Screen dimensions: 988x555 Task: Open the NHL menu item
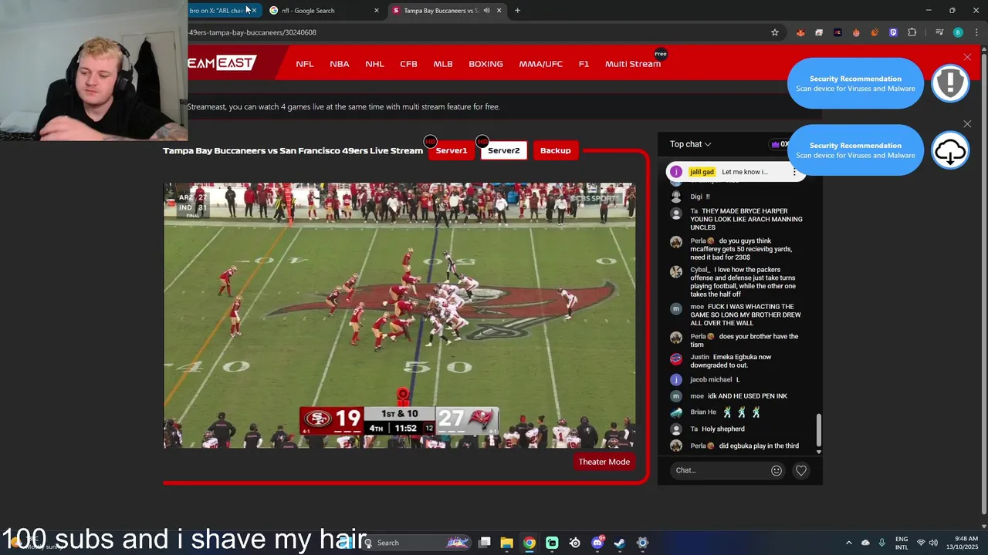pos(374,64)
